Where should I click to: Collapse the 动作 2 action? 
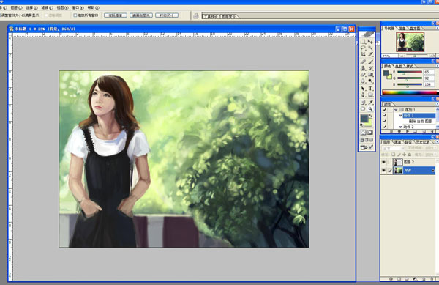coord(400,127)
